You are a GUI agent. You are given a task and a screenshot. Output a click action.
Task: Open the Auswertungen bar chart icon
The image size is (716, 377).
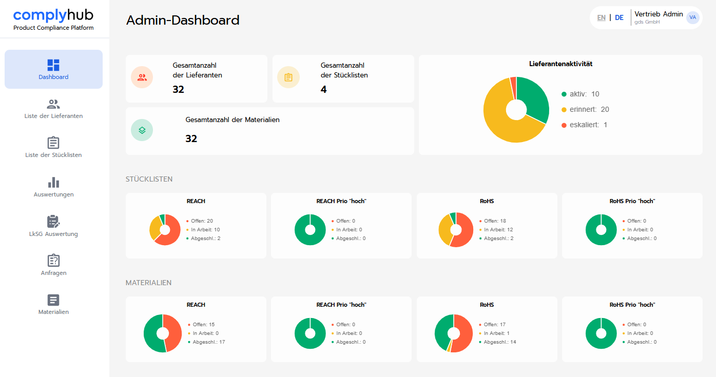click(x=53, y=182)
